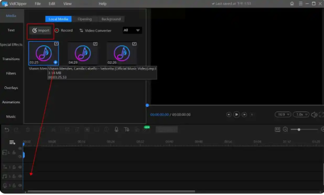Open the Video Converter tool
This screenshot has width=324, height=195.
95,31
